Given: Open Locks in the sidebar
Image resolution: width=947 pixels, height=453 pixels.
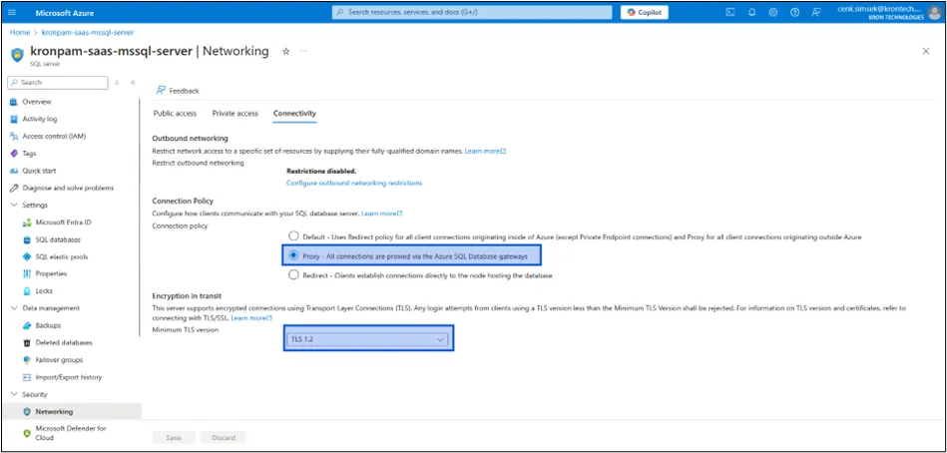Looking at the screenshot, I should pyautogui.click(x=44, y=291).
